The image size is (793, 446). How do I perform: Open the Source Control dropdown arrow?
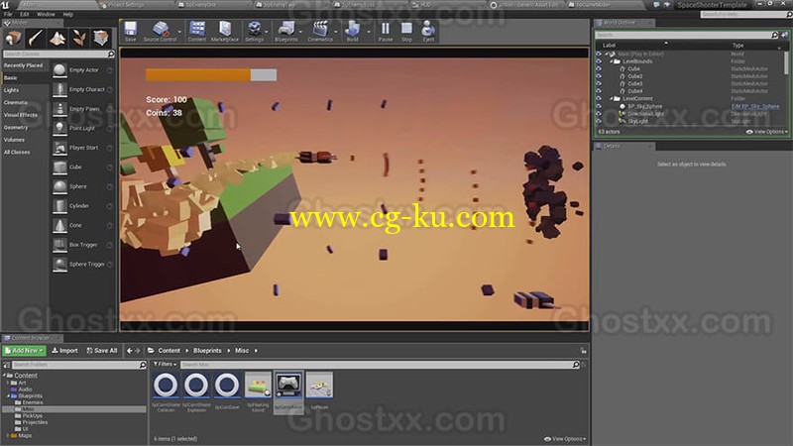[x=179, y=32]
